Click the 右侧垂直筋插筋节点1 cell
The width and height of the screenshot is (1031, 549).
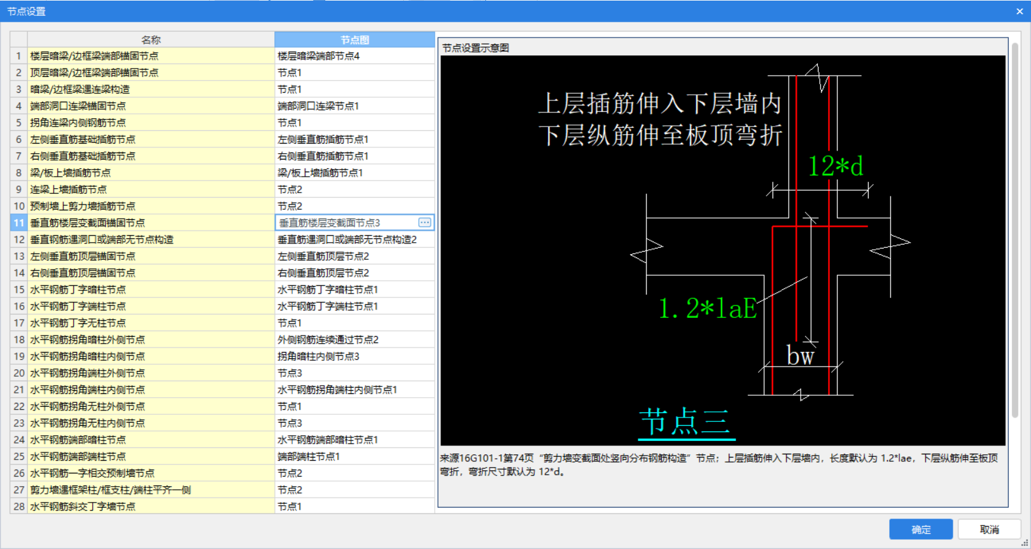[354, 156]
